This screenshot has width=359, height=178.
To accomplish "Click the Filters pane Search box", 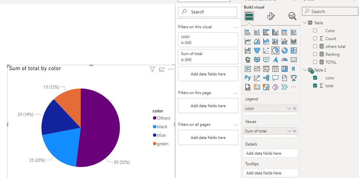I will (x=208, y=12).
